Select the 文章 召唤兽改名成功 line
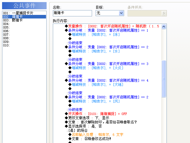The width and height of the screenshot is (190, 143). [x=90, y=139]
